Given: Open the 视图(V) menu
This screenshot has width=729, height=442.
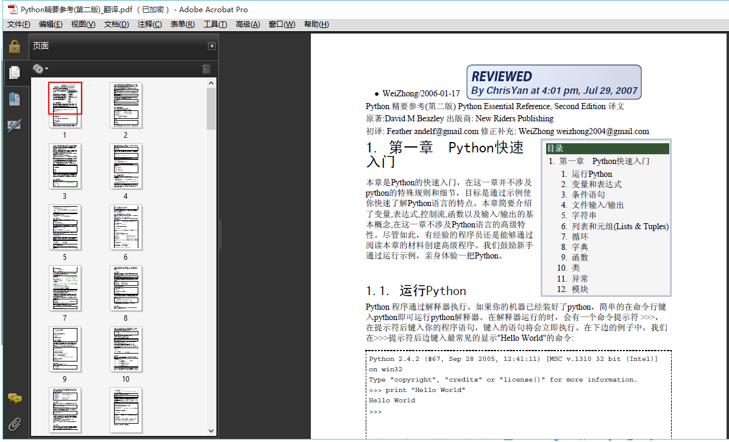Looking at the screenshot, I should 84,24.
